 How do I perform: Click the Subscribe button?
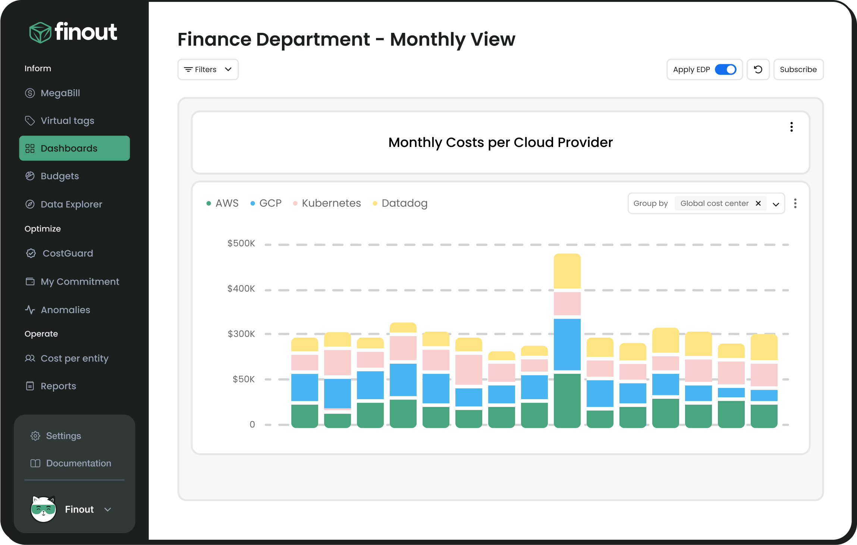pyautogui.click(x=798, y=69)
